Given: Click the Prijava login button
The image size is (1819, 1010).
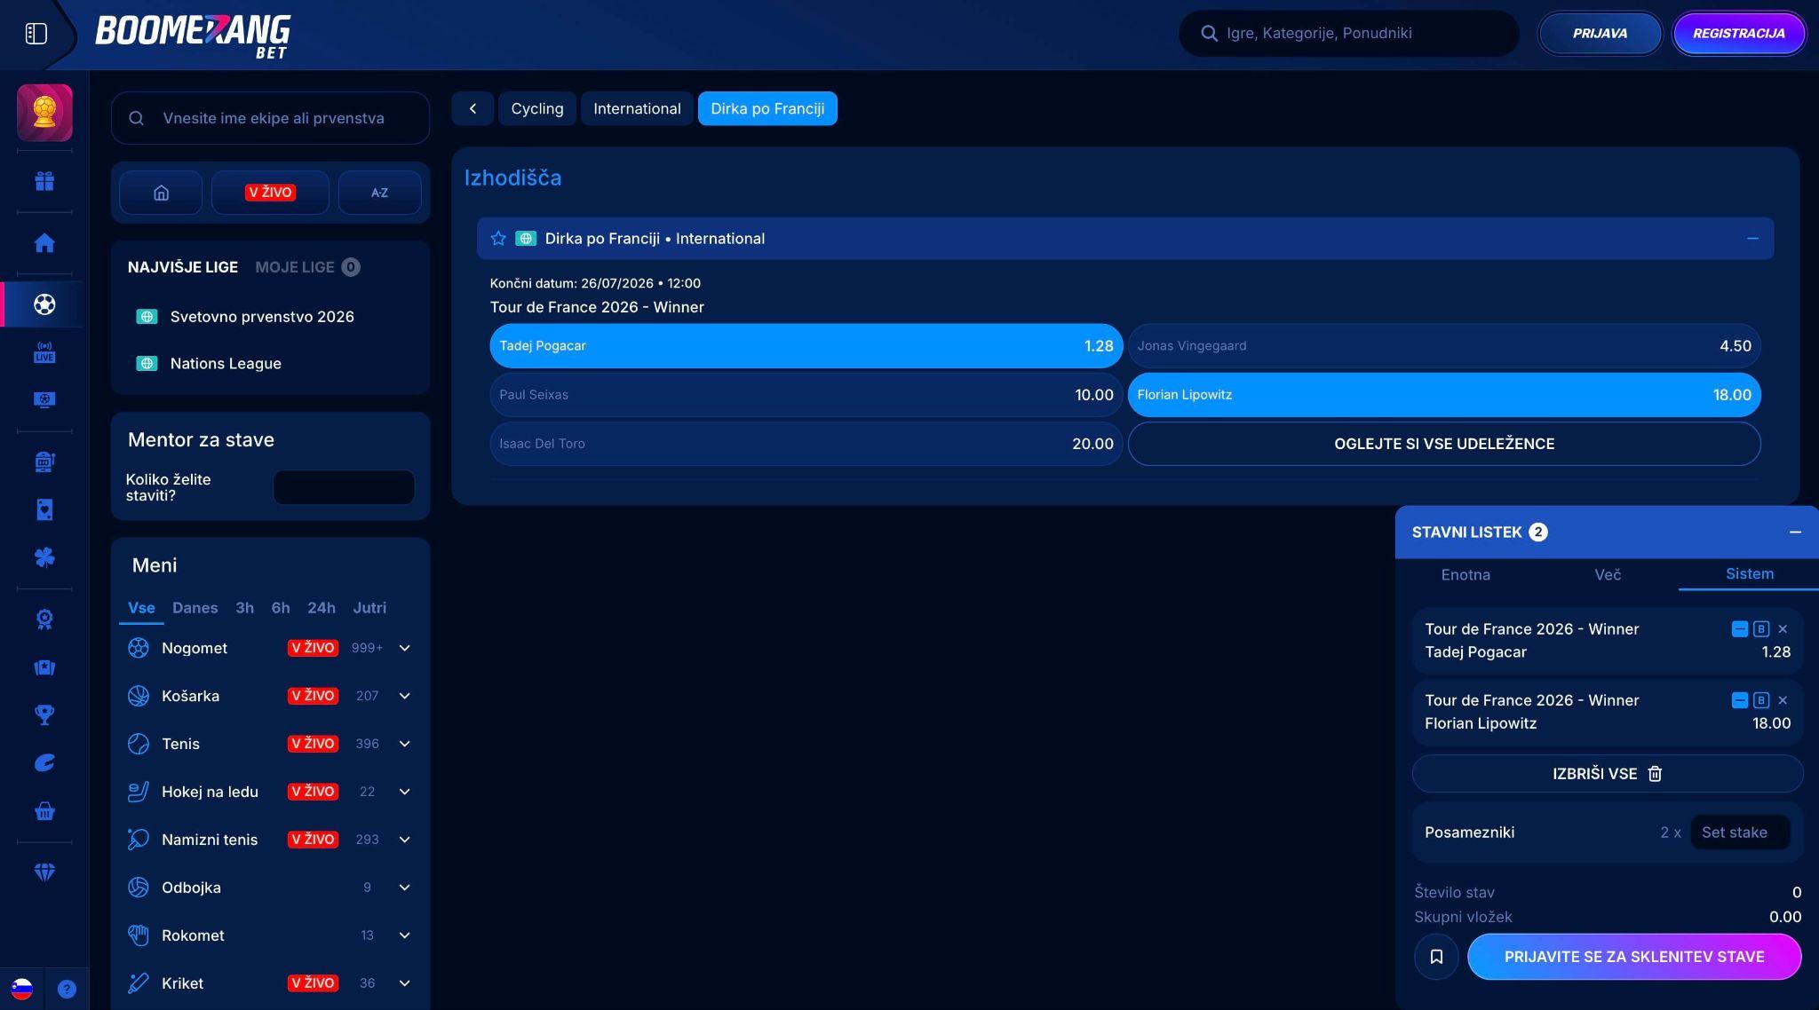Looking at the screenshot, I should coord(1600,34).
